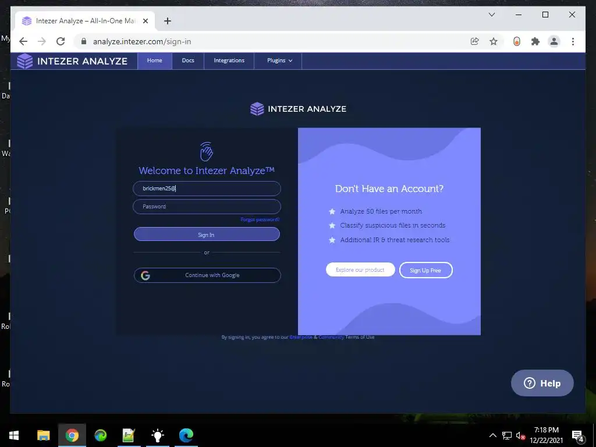Screen dimensions: 596x447
Task: Open the Community terms link
Action: [331, 337]
